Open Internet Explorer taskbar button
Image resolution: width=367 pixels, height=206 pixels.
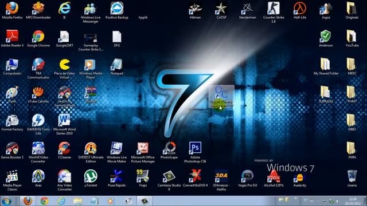click(61, 201)
